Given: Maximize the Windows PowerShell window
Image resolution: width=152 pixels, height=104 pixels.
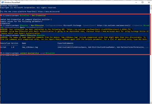Looking at the screenshot, I should 142,2.
